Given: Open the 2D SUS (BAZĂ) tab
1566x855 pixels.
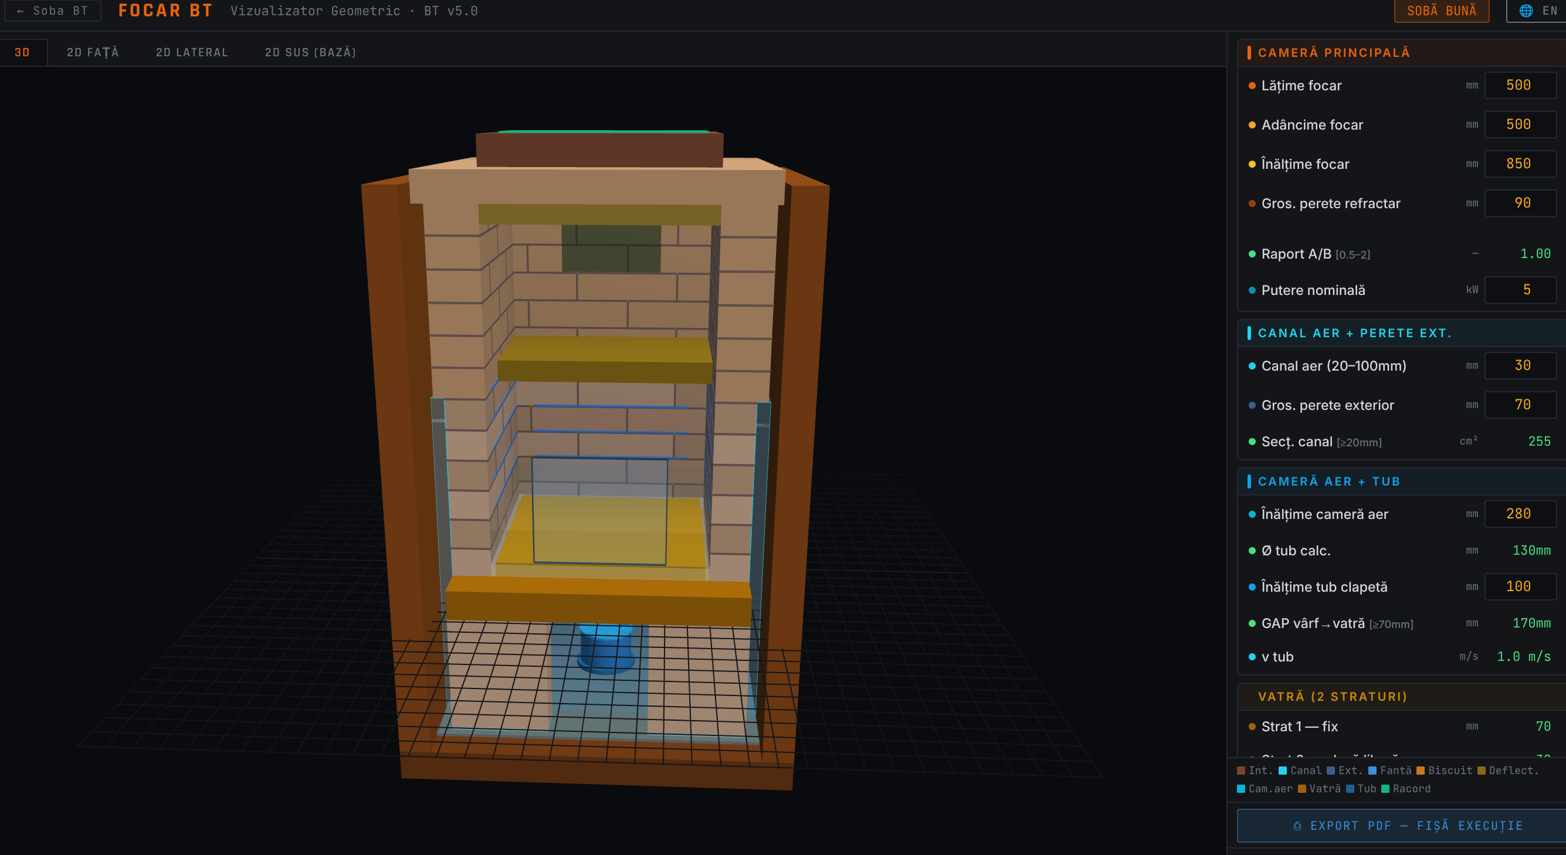Looking at the screenshot, I should click(311, 52).
